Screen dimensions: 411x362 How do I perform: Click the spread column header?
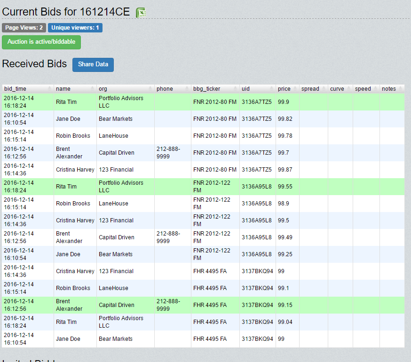(310, 89)
